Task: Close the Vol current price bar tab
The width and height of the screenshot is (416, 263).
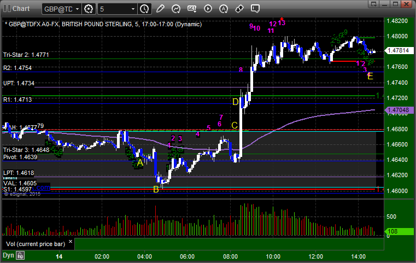Action: tap(71, 242)
